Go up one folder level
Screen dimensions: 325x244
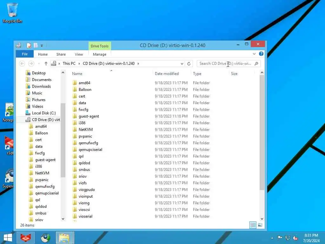tap(46, 64)
